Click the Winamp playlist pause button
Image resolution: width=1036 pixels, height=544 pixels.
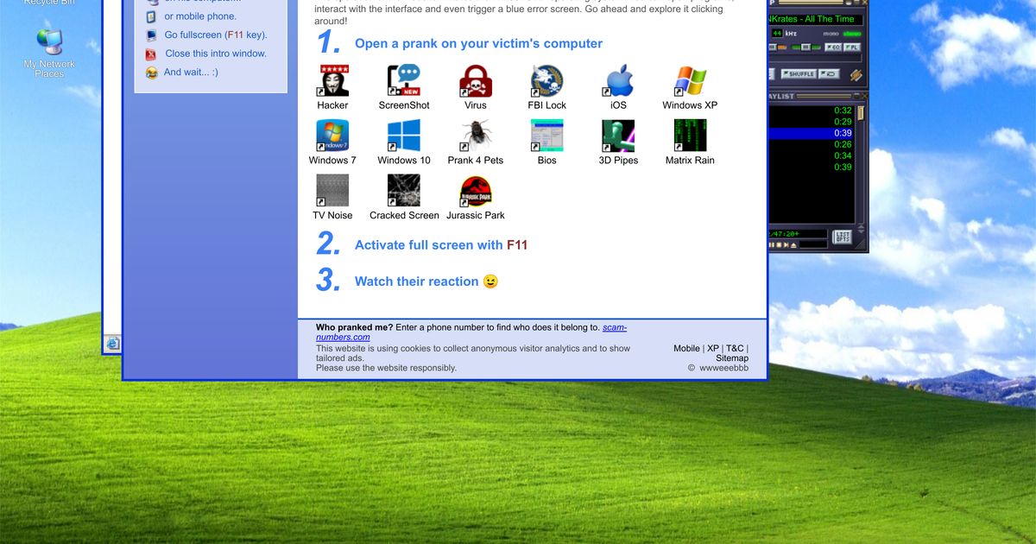pos(772,245)
